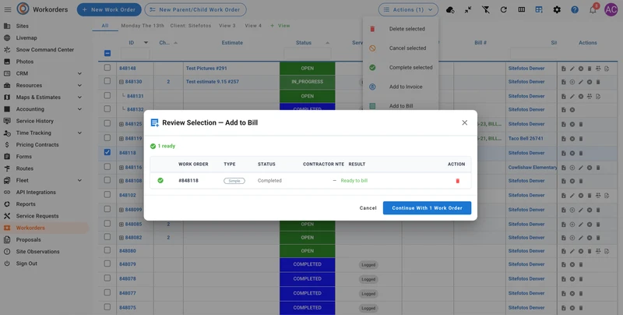Check the box for work order 848148
Image resolution: width=623 pixels, height=315 pixels.
pos(107,68)
